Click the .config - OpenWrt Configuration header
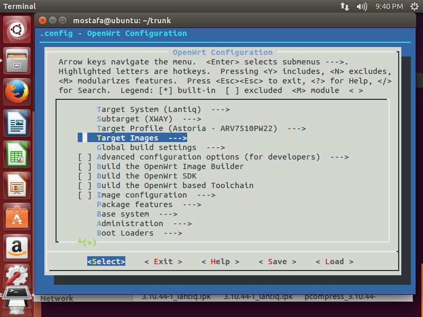The image size is (423, 317). 113,33
